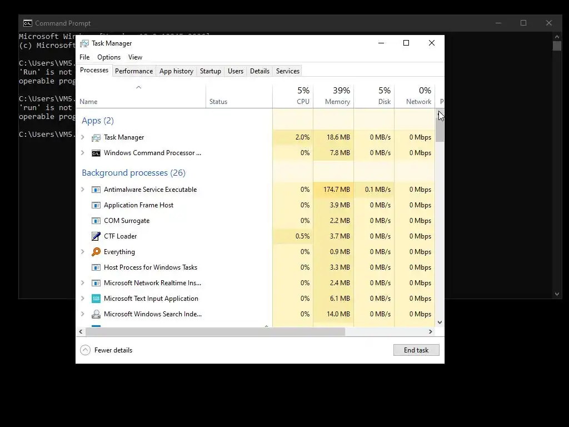Click the horizontal scrollbar thumb
The width and height of the screenshot is (569, 427).
pos(215,331)
